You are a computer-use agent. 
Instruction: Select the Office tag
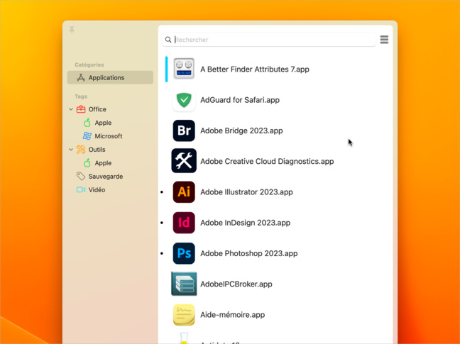tap(97, 109)
